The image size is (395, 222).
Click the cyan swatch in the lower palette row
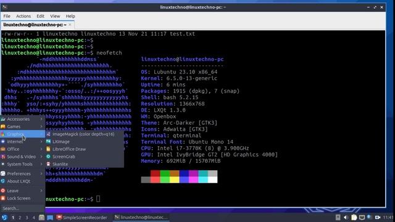(203, 179)
